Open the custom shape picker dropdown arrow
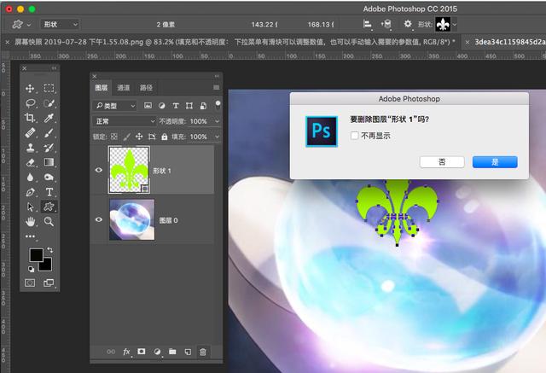The image size is (546, 373). tap(455, 25)
